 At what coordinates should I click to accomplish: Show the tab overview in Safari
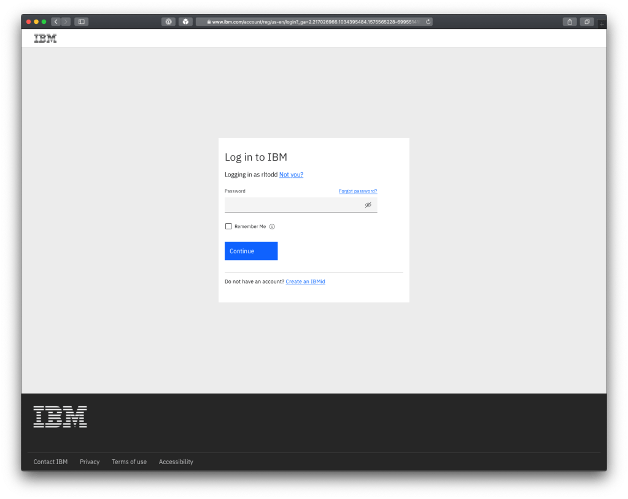[x=587, y=22]
